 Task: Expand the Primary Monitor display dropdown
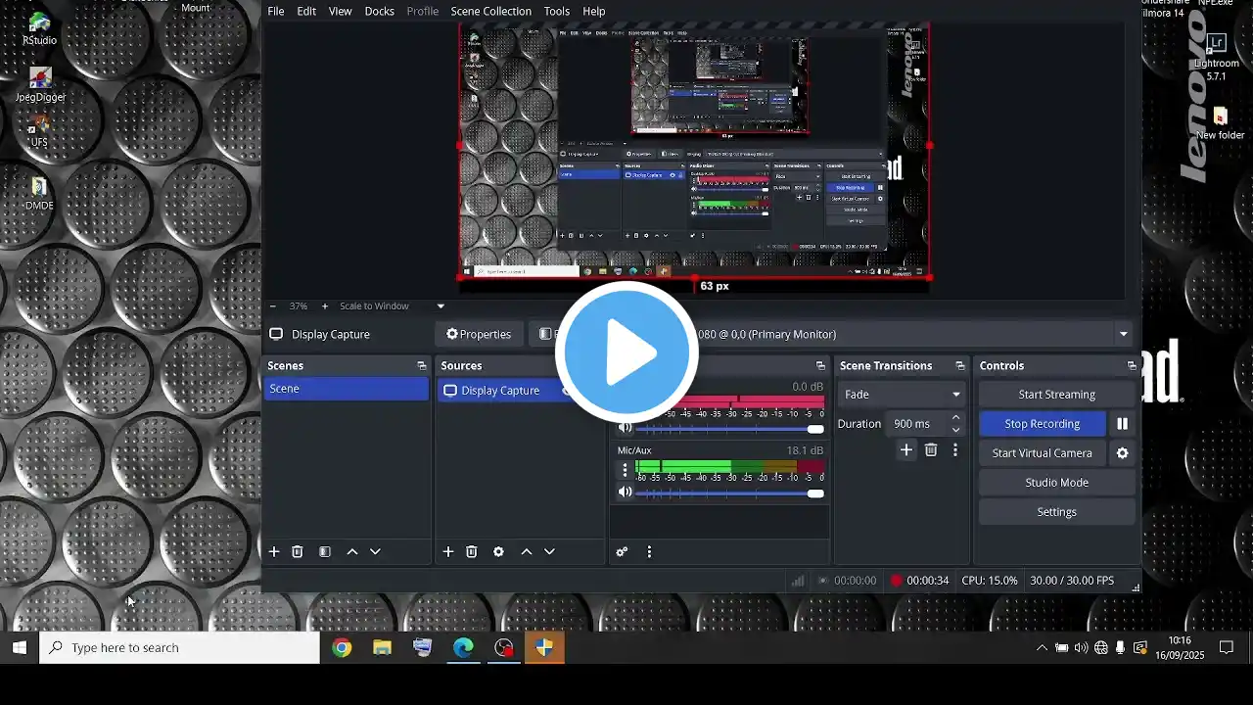click(x=1123, y=334)
